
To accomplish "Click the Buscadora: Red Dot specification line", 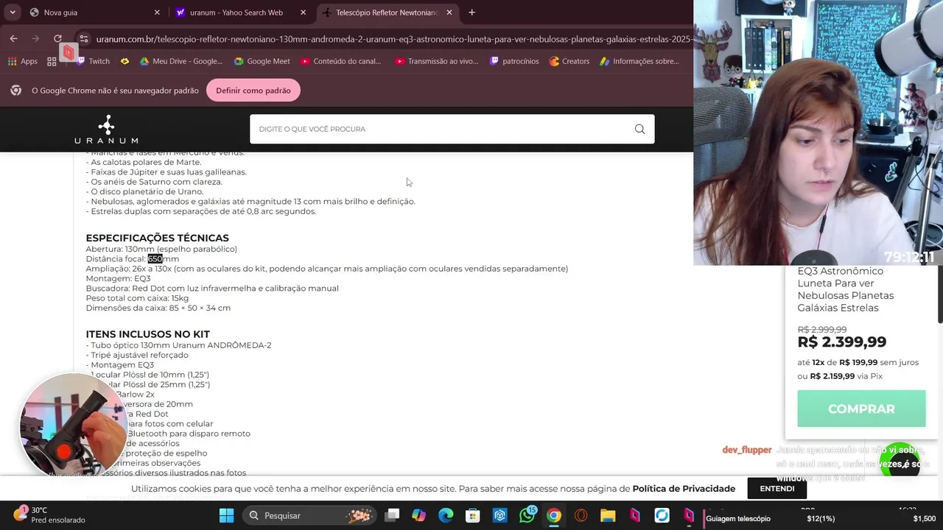I will [212, 289].
